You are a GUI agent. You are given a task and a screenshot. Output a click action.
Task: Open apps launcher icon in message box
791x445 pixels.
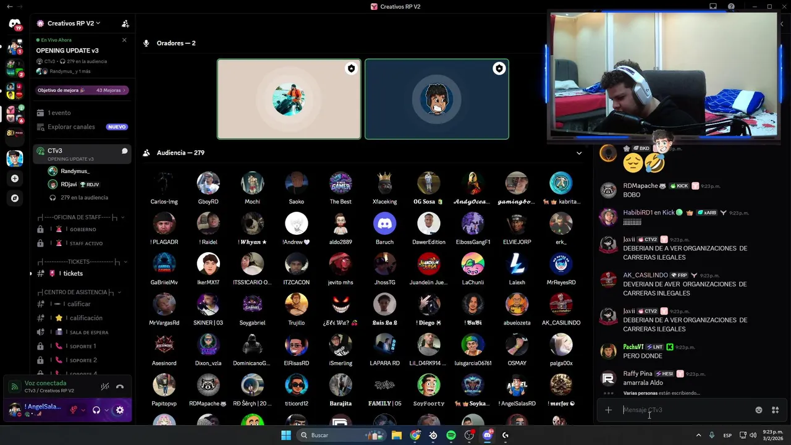(x=775, y=410)
